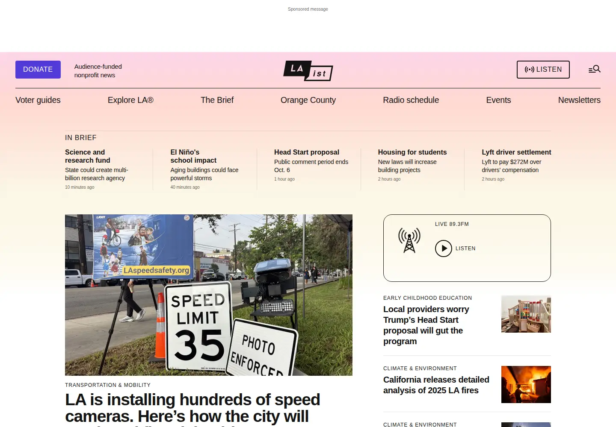Go to The Brief section
Screen dimensions: 616x427
coord(217,100)
